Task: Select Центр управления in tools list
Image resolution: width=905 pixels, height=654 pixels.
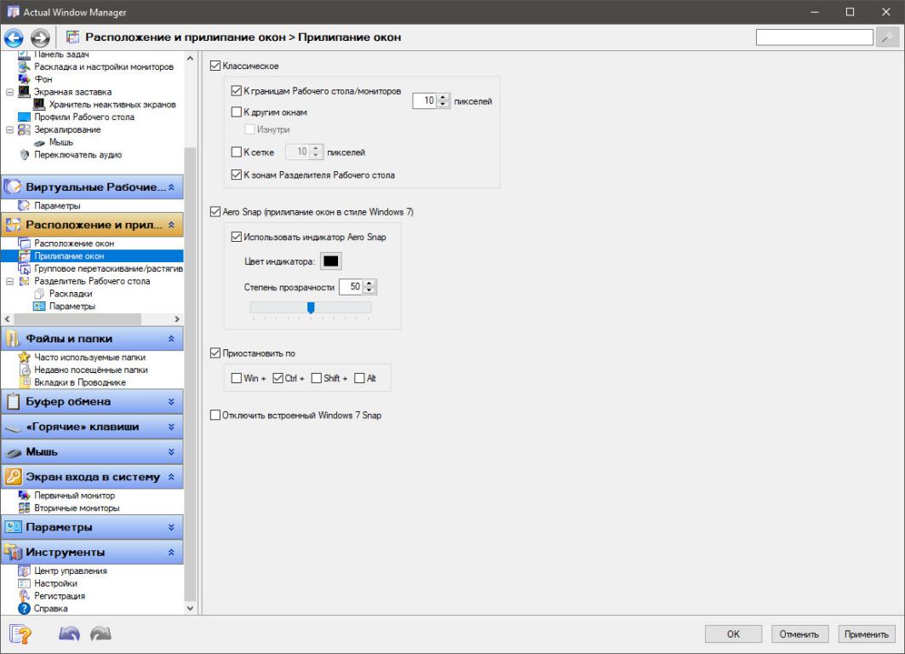Action: click(70, 571)
